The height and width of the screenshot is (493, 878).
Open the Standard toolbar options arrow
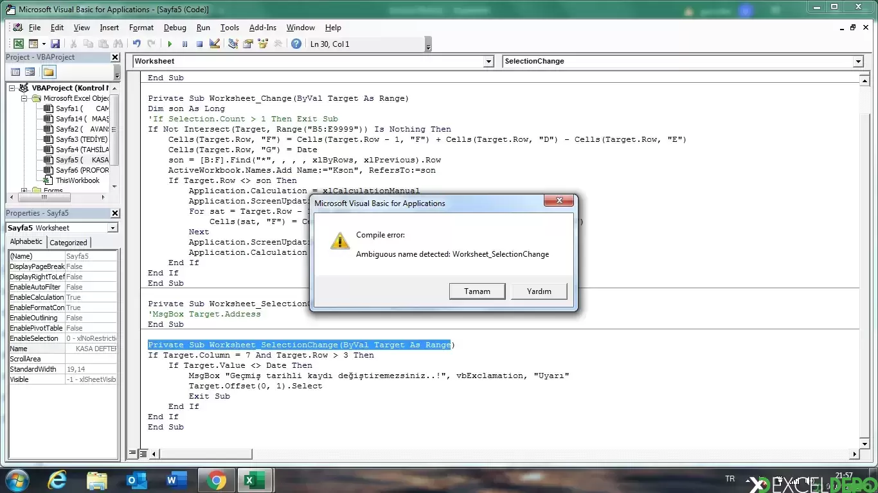click(428, 44)
